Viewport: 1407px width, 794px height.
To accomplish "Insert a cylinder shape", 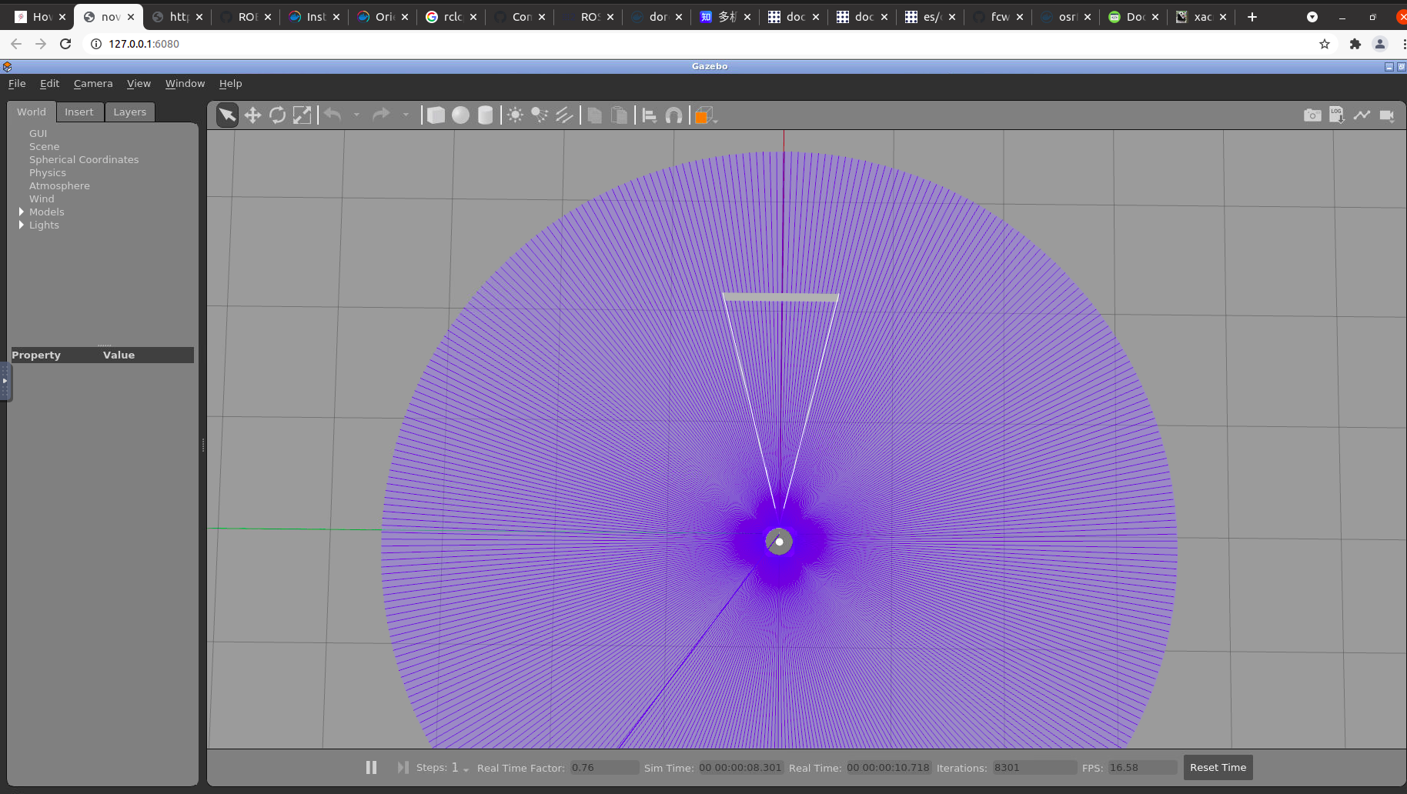I will pos(485,115).
